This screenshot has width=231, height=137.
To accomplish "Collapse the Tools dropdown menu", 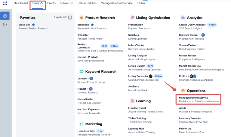I will coord(38,3).
